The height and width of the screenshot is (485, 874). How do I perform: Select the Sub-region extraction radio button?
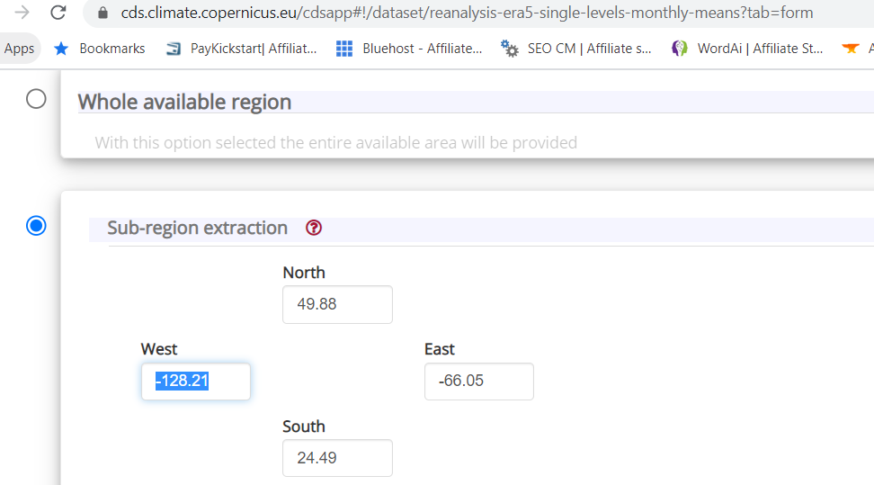point(36,226)
